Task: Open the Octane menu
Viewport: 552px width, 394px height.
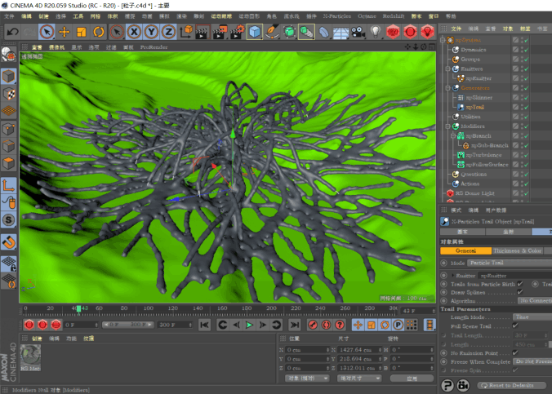Action: (367, 16)
